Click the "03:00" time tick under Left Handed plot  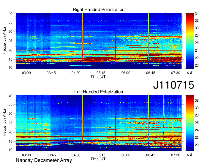(26, 155)
